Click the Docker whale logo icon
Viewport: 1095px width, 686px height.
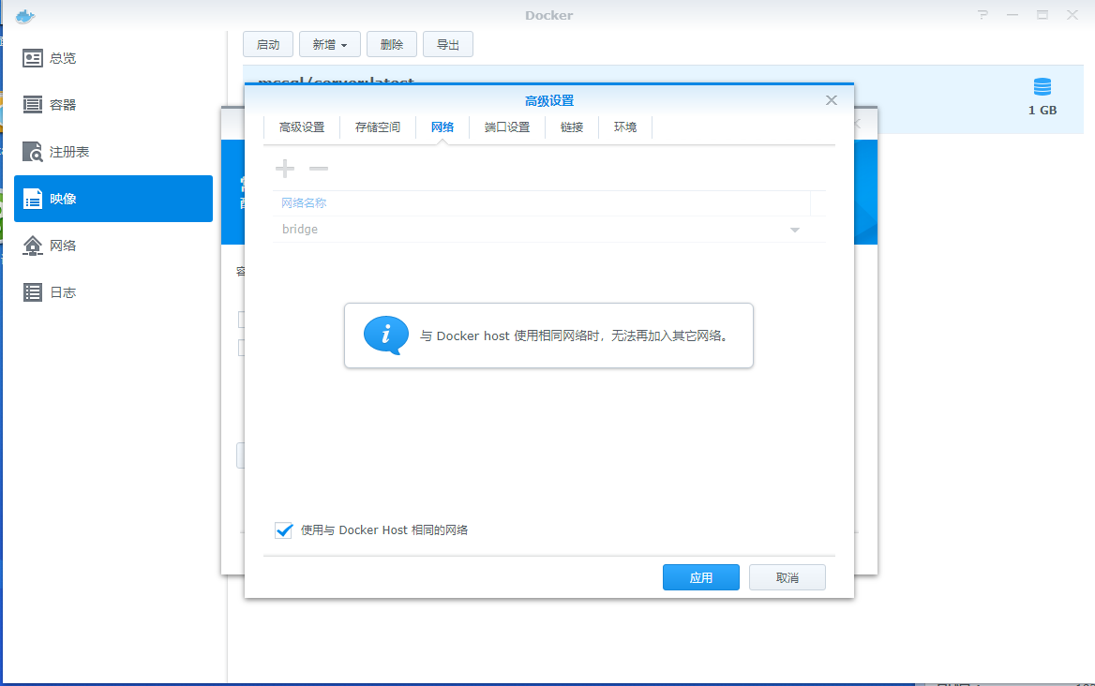tap(25, 15)
